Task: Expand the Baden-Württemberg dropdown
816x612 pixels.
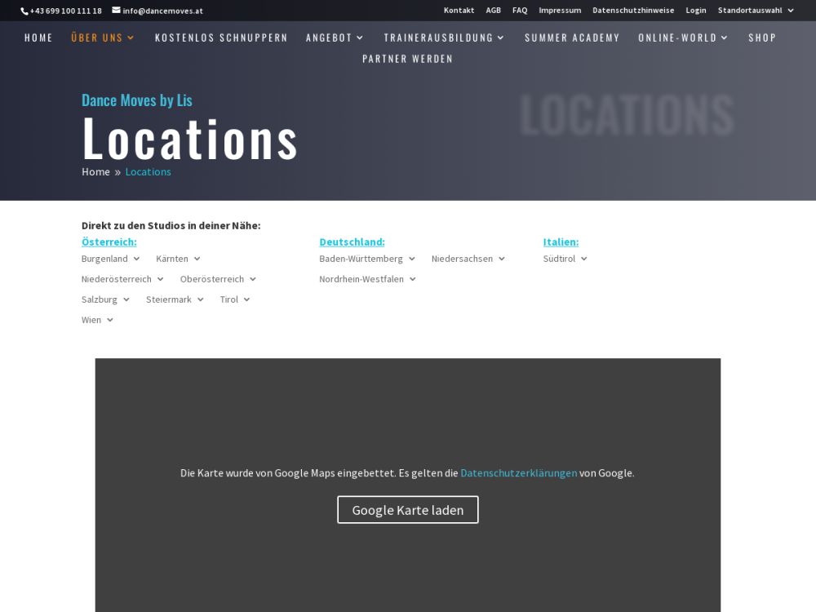Action: click(367, 259)
